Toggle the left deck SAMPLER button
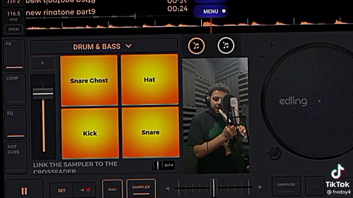The image size is (353, 198). pos(141,188)
